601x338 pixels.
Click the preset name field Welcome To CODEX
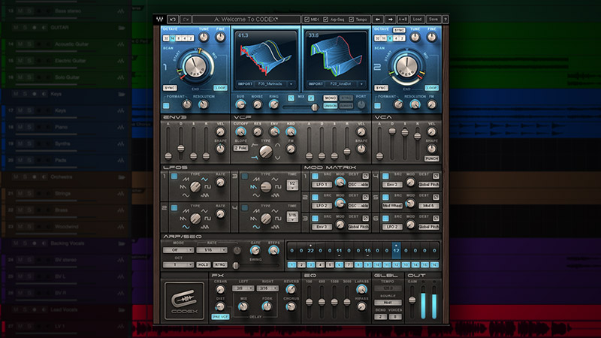click(x=246, y=20)
